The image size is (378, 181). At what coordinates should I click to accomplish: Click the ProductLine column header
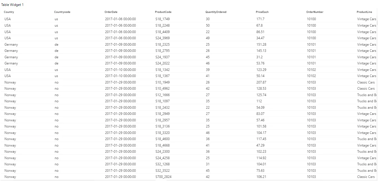[x=364, y=12]
